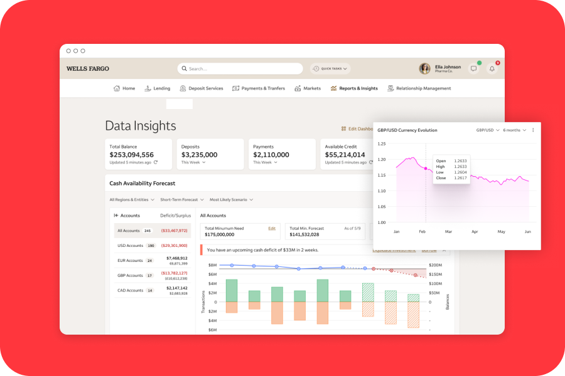Screen dimensions: 565x376
Task: Change the Deposits This Week period
Action: (193, 162)
